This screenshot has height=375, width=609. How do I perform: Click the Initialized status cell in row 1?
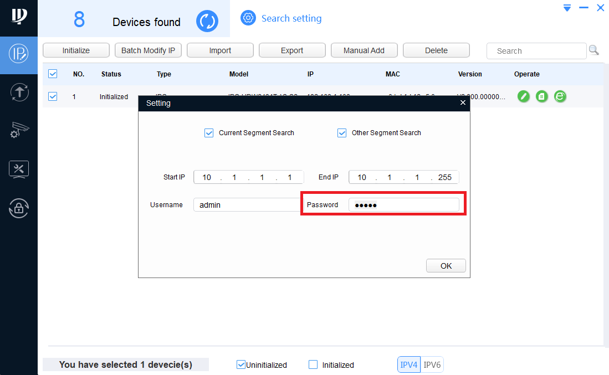point(114,97)
